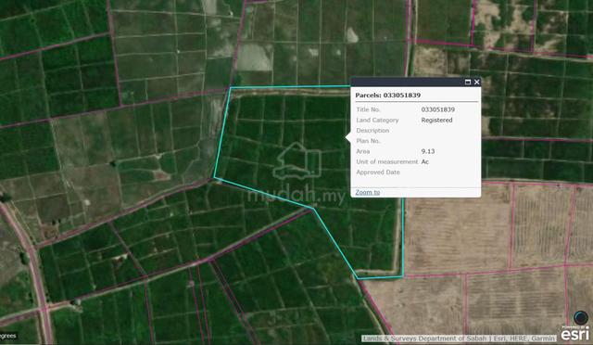Close the parcel info popup

coord(476,82)
